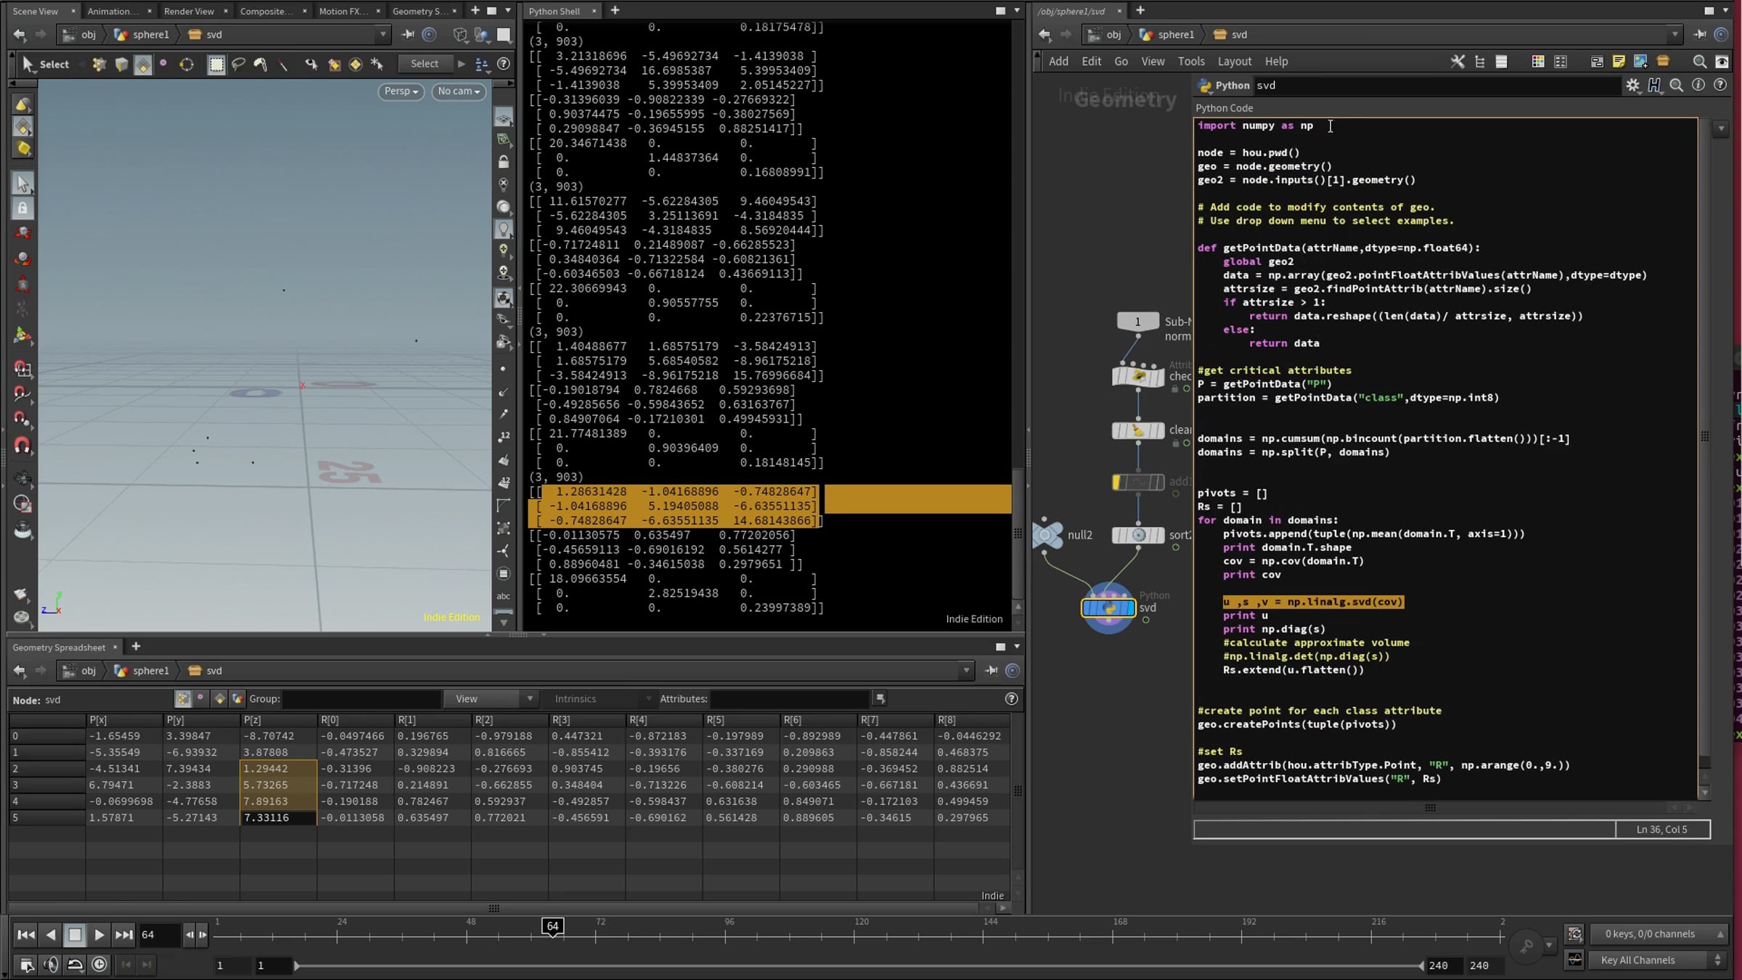
Task: Toggle follow selection ring in spreadsheet path bar
Action: tap(1013, 671)
